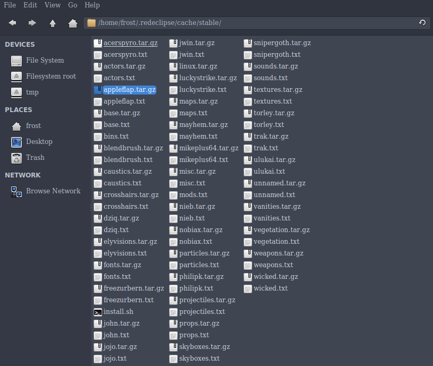433x366 pixels.
Task: Select file sounds.txt
Action: click(271, 78)
